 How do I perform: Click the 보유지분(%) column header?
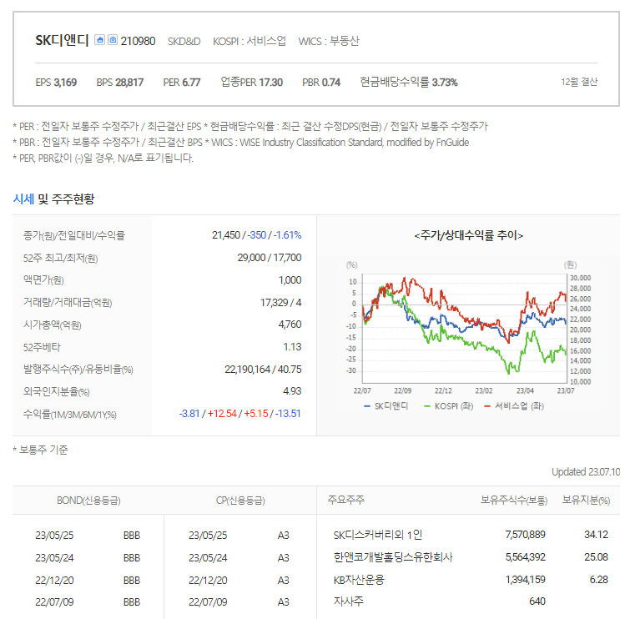[586, 501]
